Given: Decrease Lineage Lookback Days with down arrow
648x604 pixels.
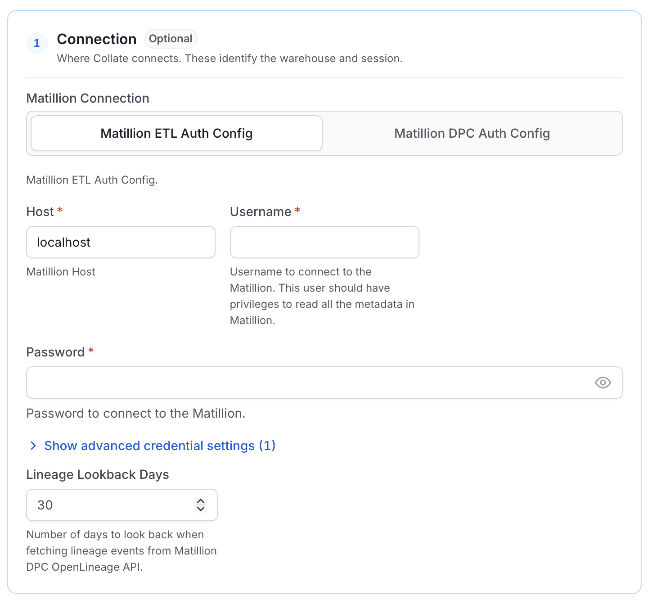Looking at the screenshot, I should [x=201, y=509].
